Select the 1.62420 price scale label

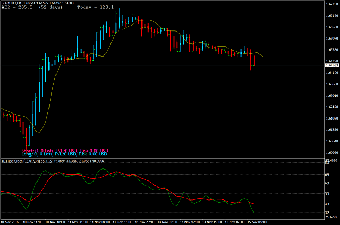332,107
